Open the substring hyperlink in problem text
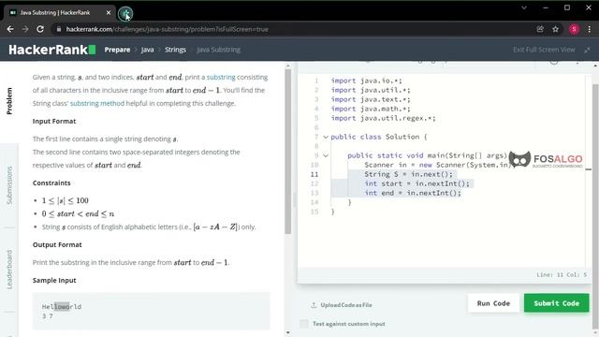 coord(221,77)
